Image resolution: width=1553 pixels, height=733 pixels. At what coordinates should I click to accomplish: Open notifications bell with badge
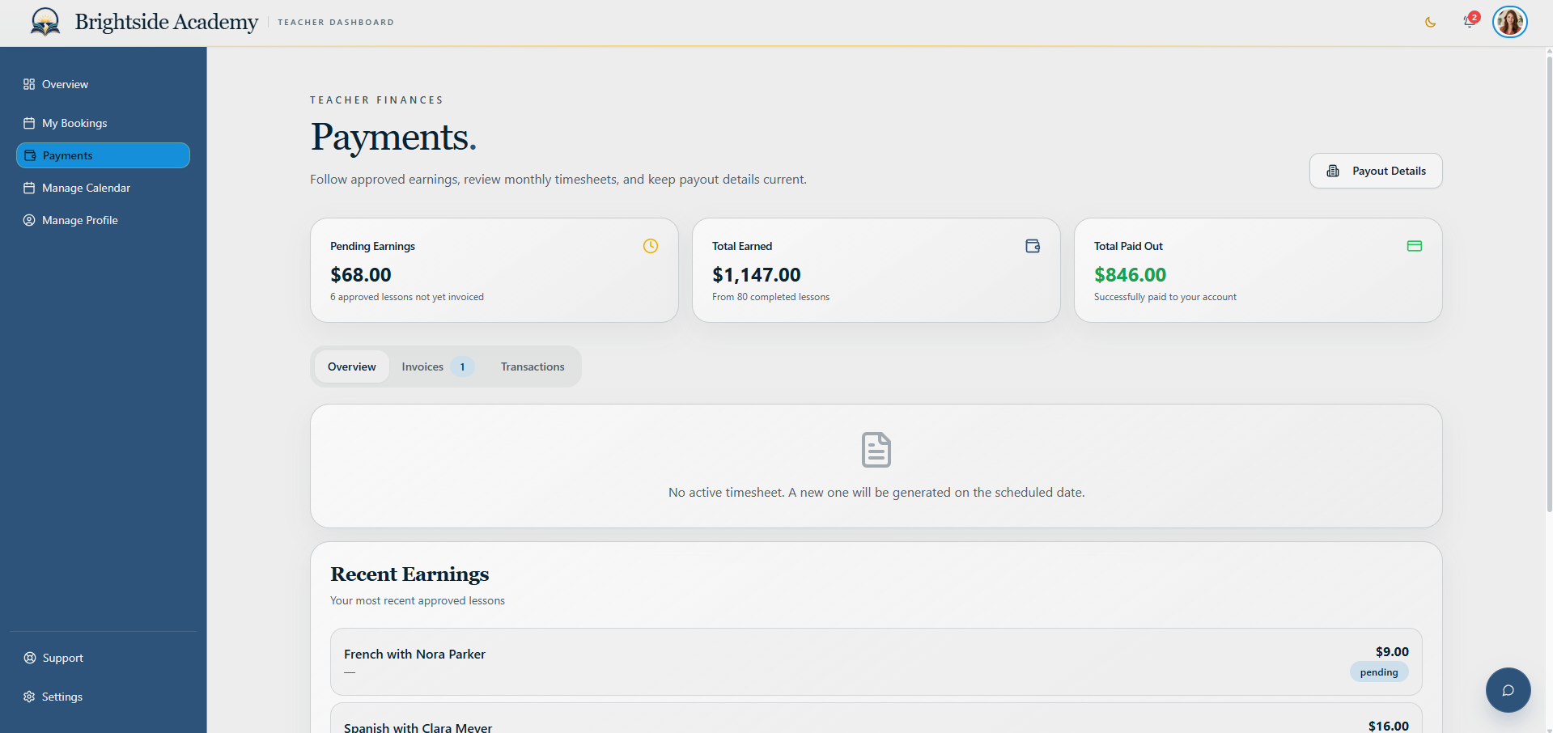[x=1470, y=21]
